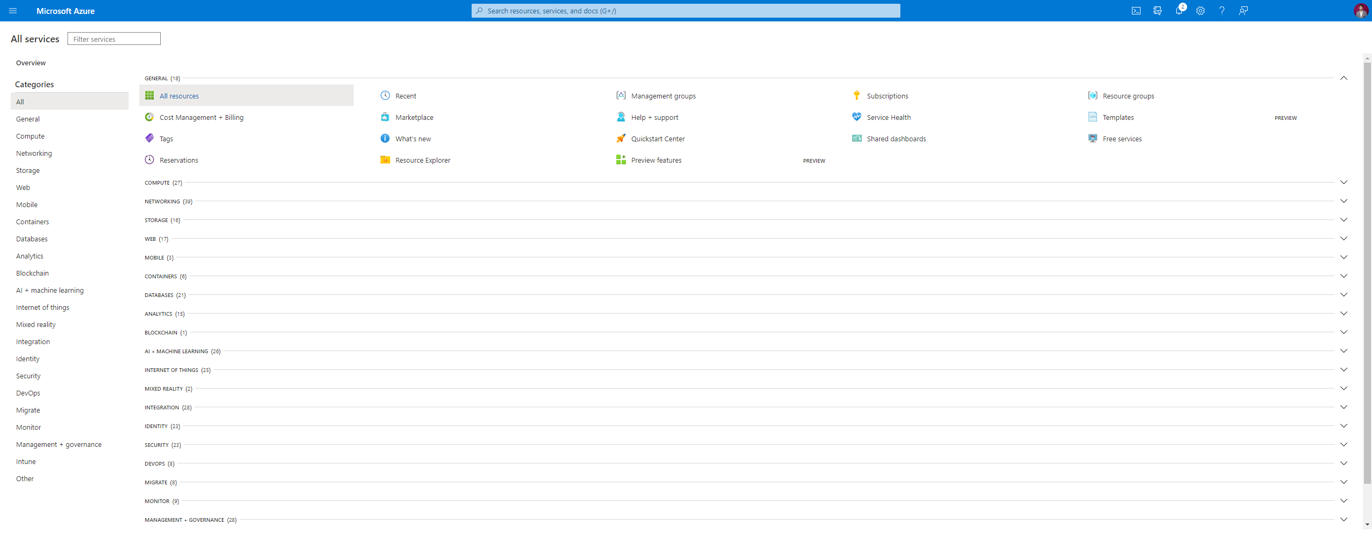The width and height of the screenshot is (1372, 540).
Task: Open the Quickstart Center
Action: pos(658,138)
